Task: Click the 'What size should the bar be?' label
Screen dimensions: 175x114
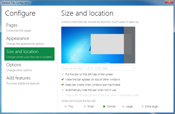Action: click(x=79, y=101)
